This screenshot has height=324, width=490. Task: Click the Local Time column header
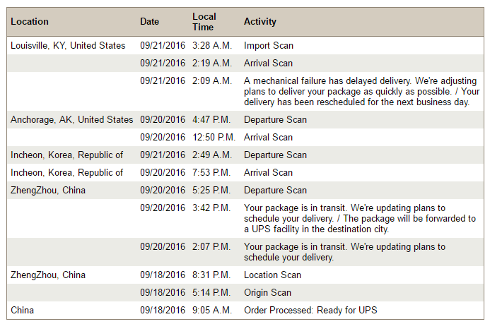(204, 21)
